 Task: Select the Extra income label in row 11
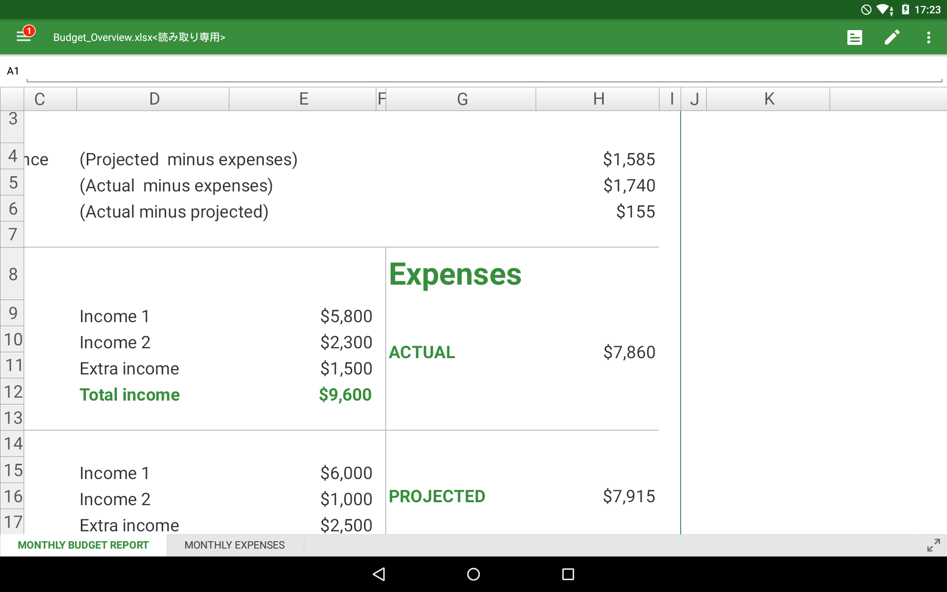[129, 369]
